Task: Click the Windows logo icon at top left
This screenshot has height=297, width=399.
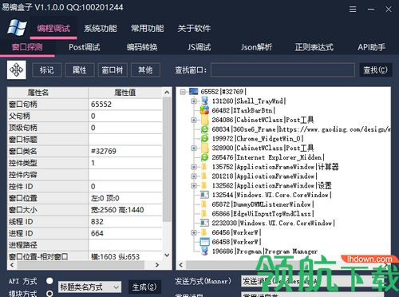Action: pos(17,28)
